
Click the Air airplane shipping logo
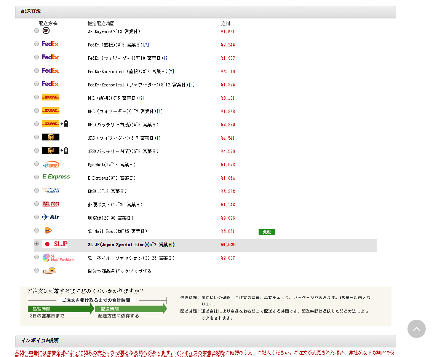tap(51, 217)
